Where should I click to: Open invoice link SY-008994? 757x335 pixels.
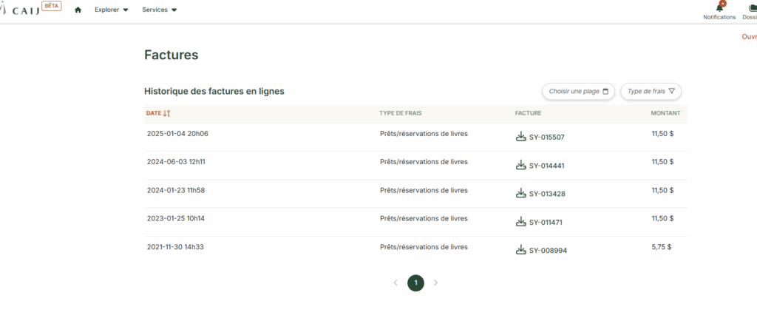[548, 251]
